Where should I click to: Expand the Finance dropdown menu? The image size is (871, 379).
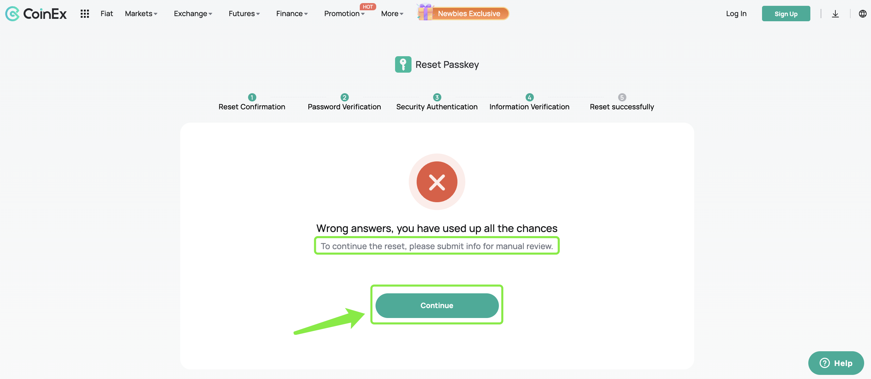pos(292,14)
